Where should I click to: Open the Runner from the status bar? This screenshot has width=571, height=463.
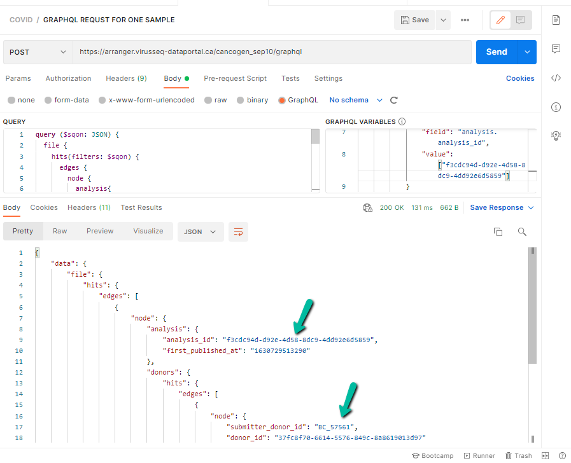[x=479, y=455]
